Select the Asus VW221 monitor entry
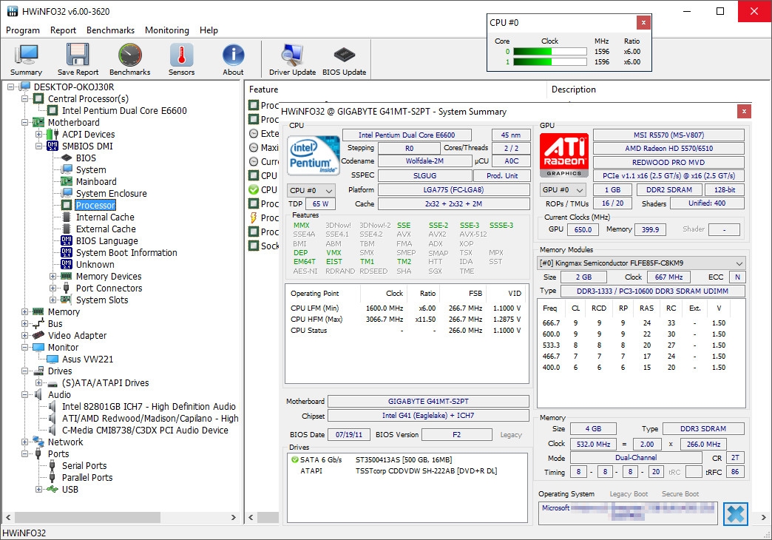The image size is (772, 540). coord(87,360)
